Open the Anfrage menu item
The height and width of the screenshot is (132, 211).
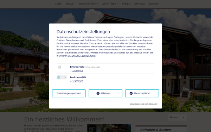coord(139,4)
